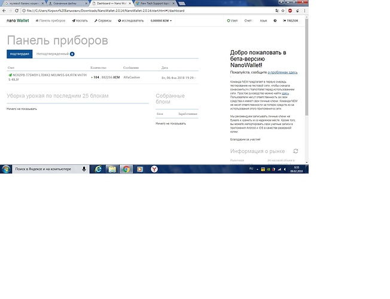390x299 pixels.
Task: Open the о проблемах здесь report link
Action: (282, 72)
